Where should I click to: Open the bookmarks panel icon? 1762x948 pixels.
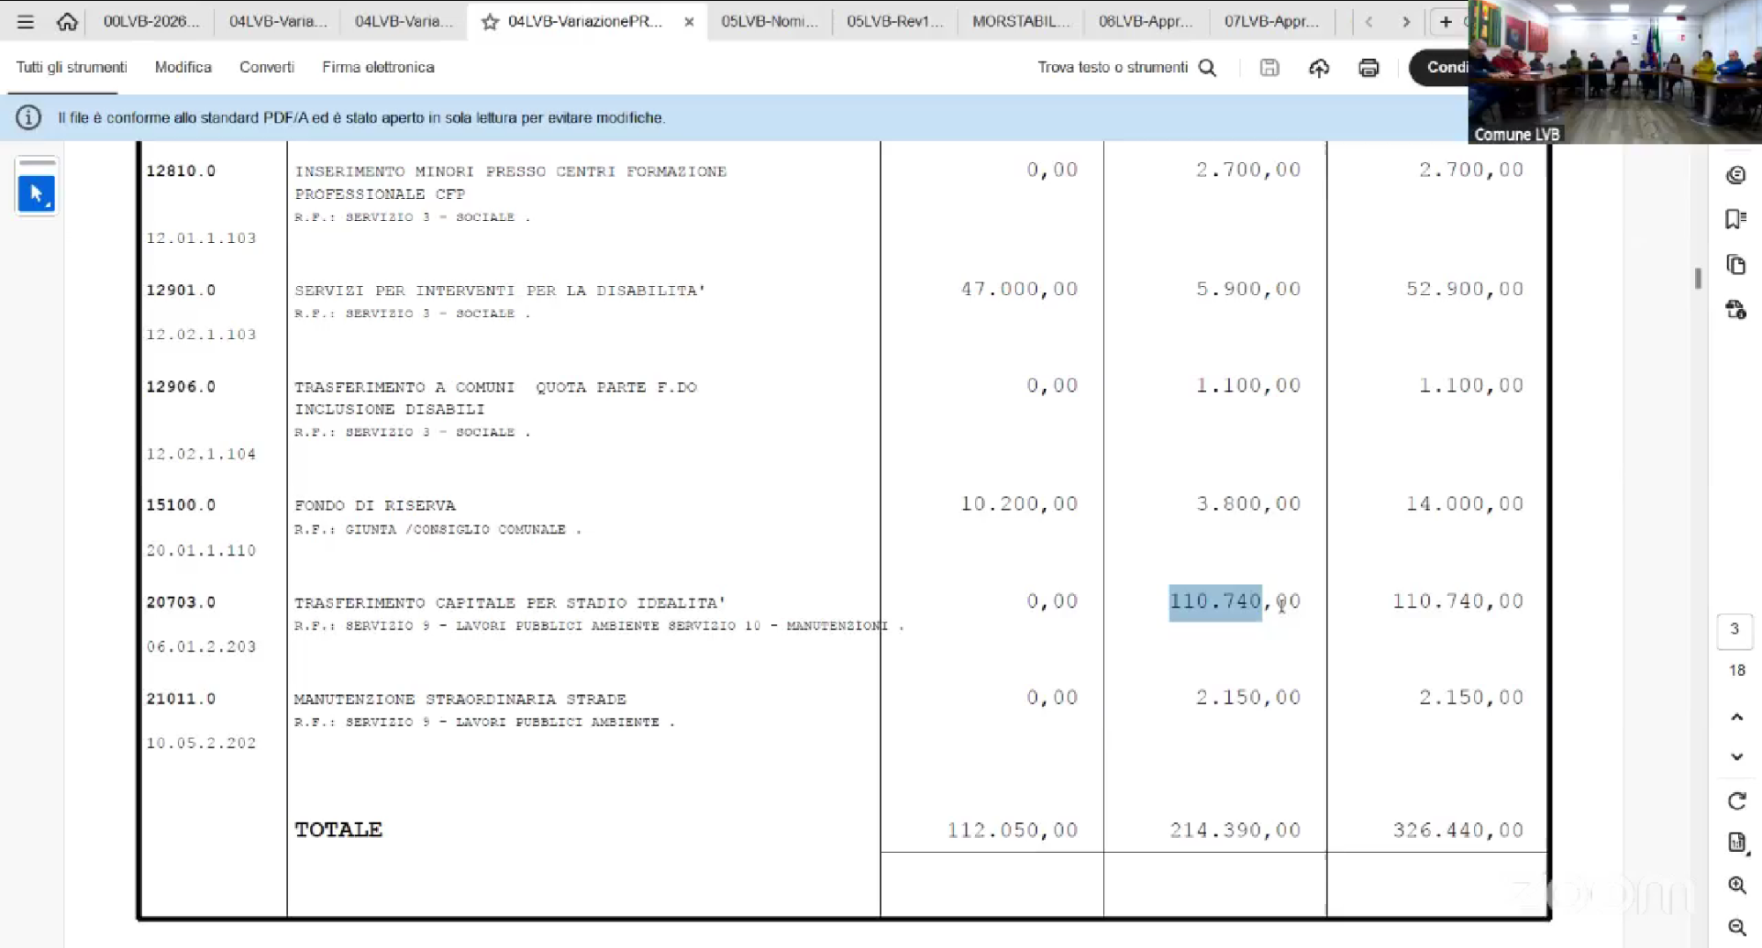point(1736,219)
